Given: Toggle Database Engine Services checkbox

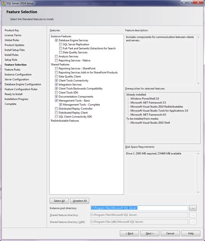Looking at the screenshot, I should pyautogui.click(x=56, y=40).
